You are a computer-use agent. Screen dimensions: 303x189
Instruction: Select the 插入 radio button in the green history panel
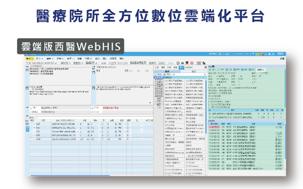[x=210, y=70]
